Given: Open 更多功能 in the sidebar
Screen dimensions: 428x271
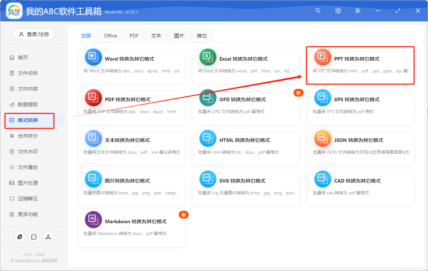Looking at the screenshot, I should [28, 214].
